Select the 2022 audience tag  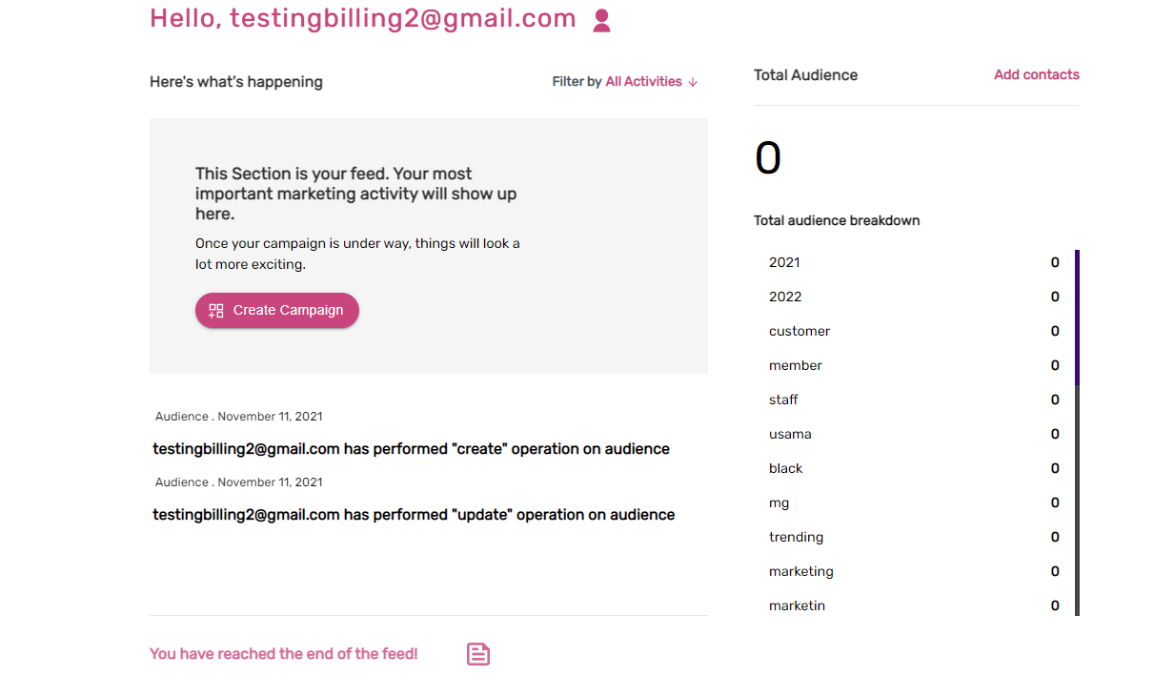click(785, 297)
